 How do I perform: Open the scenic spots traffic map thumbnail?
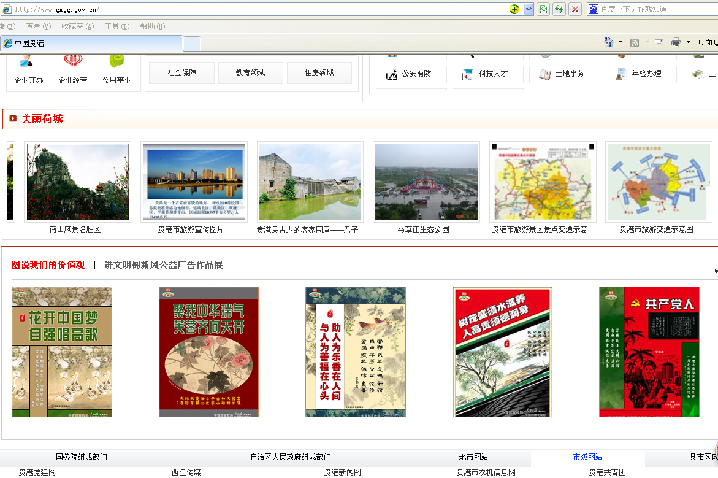[x=543, y=182]
